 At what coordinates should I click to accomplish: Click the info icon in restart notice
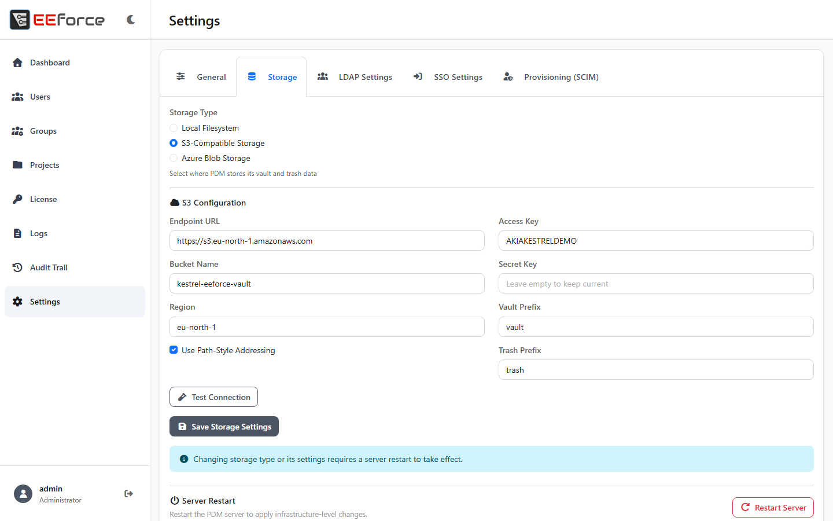pyautogui.click(x=184, y=459)
